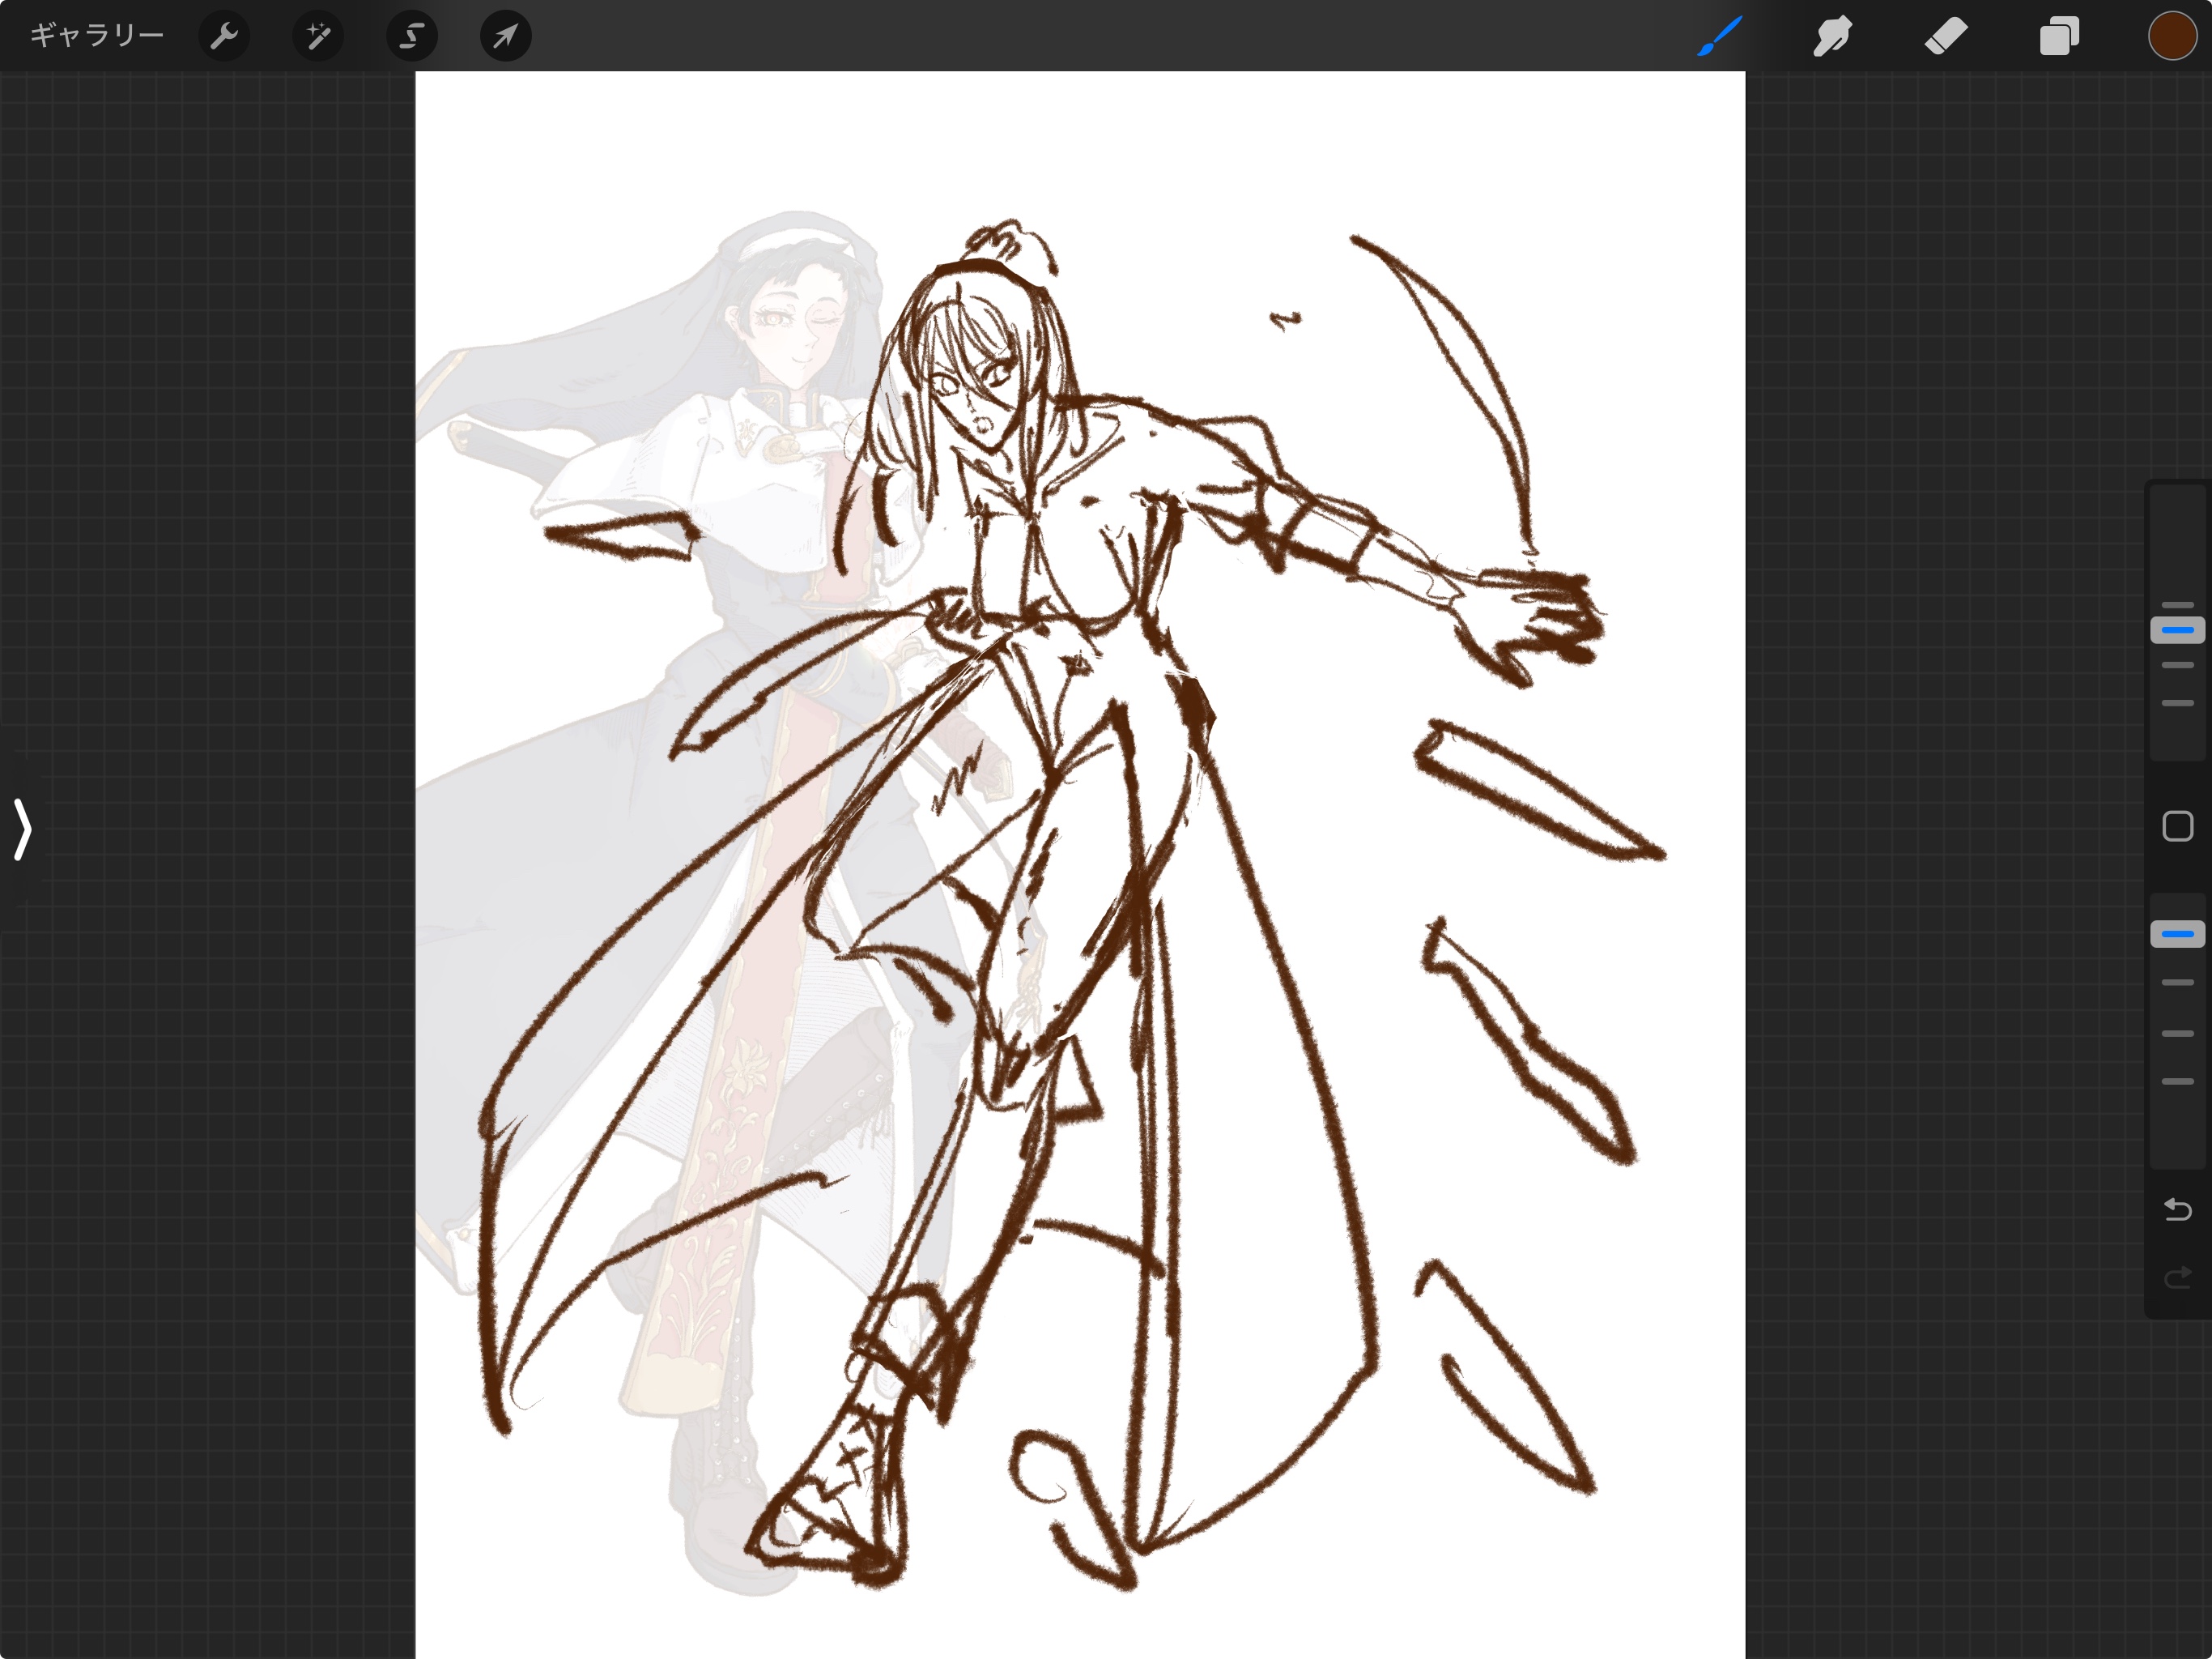This screenshot has width=2212, height=1659.
Task: Select the Eraser tool
Action: [1946, 37]
